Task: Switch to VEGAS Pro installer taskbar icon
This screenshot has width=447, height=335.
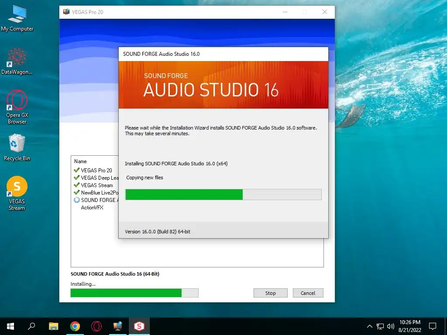Action: pyautogui.click(x=118, y=326)
